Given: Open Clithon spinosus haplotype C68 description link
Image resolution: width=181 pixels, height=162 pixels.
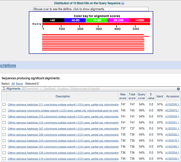Looking at the screenshot, I should [63, 135].
